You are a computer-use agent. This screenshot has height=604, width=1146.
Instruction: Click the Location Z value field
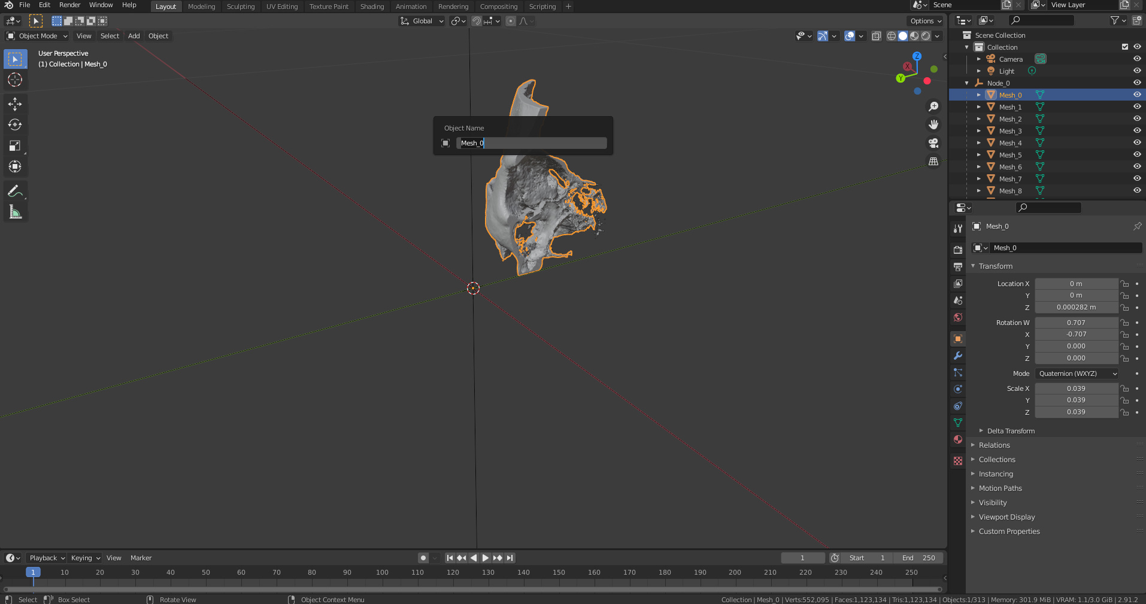(1075, 307)
